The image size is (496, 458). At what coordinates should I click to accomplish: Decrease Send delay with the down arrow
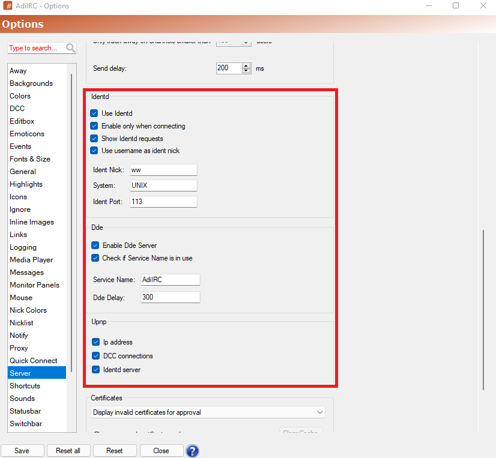coord(246,71)
